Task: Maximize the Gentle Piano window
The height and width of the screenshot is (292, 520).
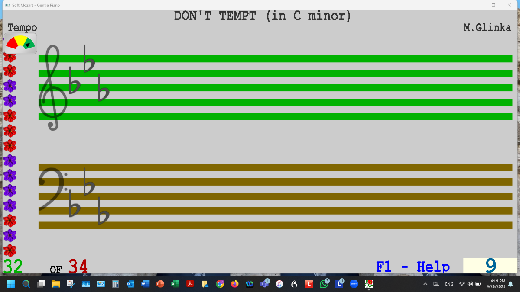Action: pyautogui.click(x=493, y=5)
